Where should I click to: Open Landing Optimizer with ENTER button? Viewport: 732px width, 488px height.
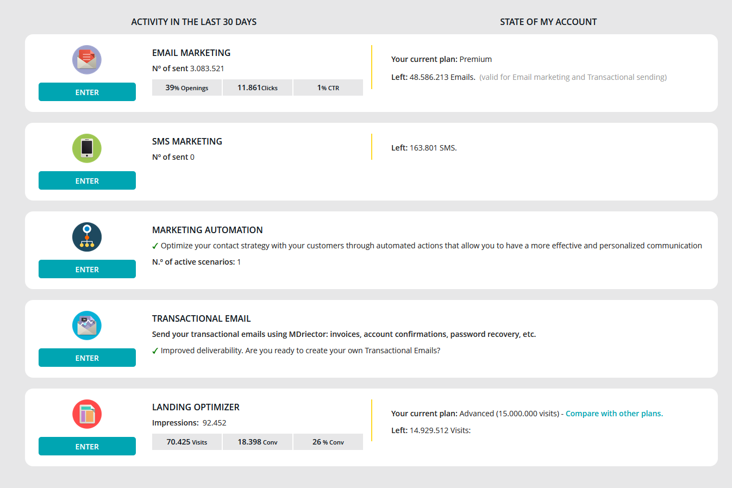point(87,447)
